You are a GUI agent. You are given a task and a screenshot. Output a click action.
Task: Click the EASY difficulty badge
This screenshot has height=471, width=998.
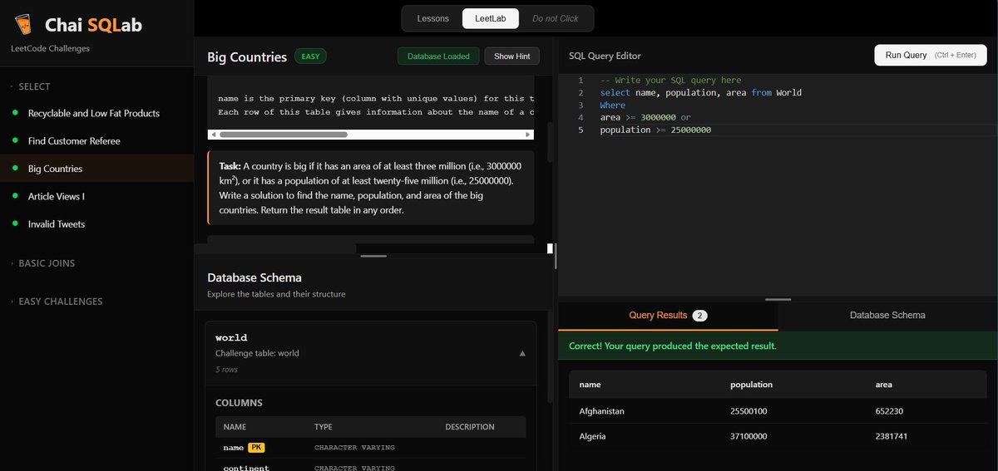(311, 56)
